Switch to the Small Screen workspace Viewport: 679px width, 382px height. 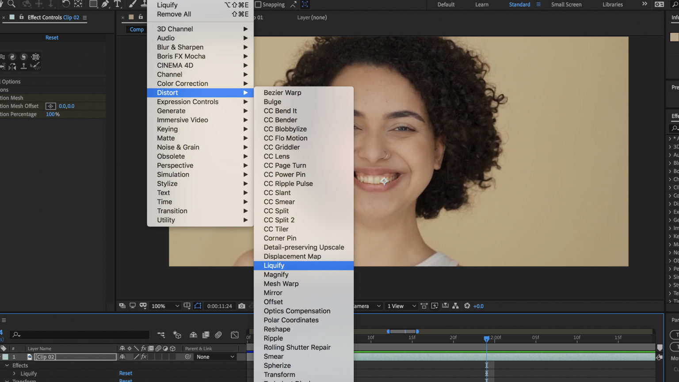[x=566, y=4]
